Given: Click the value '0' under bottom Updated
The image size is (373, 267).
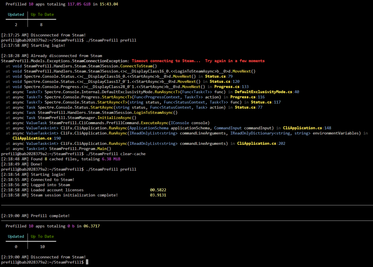Looking at the screenshot, I should pyautogui.click(x=16, y=246).
